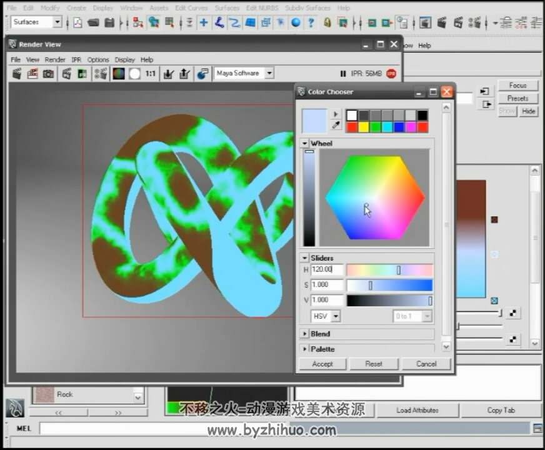The height and width of the screenshot is (450, 545).
Task: Click the Snap to view planes icon
Action: (x=250, y=23)
